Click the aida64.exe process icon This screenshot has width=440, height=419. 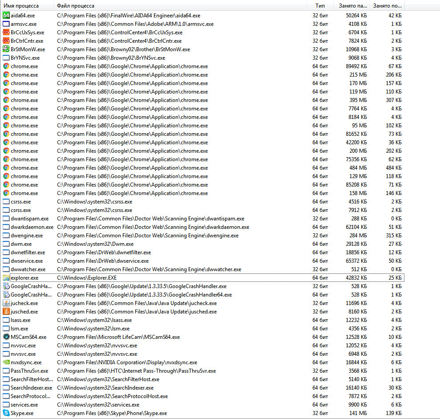6,16
